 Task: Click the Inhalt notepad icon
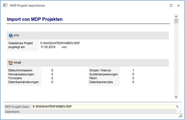tap(11, 63)
